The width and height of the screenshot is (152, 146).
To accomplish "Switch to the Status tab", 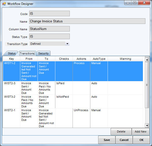I will (x=11, y=53).
